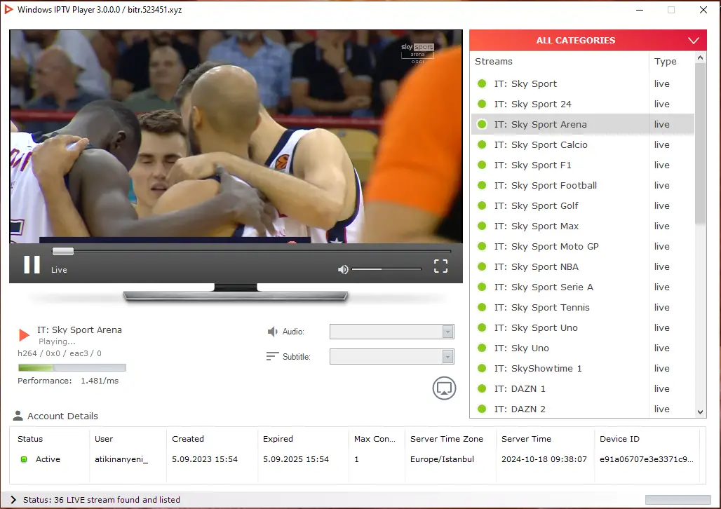Open the IT: Sky Uno stream

(x=582, y=348)
